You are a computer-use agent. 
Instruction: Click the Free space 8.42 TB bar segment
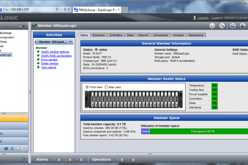[x=199, y=132]
